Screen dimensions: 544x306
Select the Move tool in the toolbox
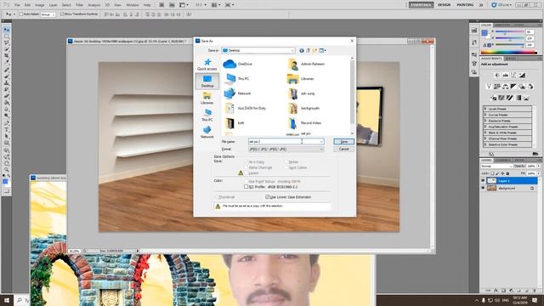[6, 30]
